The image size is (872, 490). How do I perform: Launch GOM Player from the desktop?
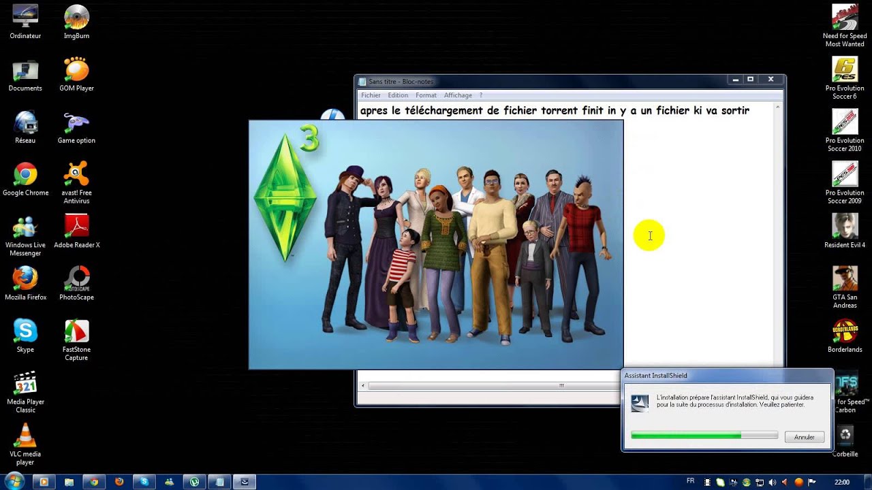(x=76, y=75)
